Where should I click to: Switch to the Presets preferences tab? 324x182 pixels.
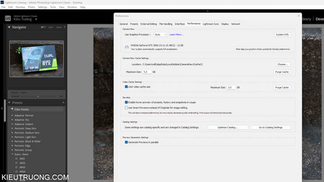pyautogui.click(x=134, y=24)
